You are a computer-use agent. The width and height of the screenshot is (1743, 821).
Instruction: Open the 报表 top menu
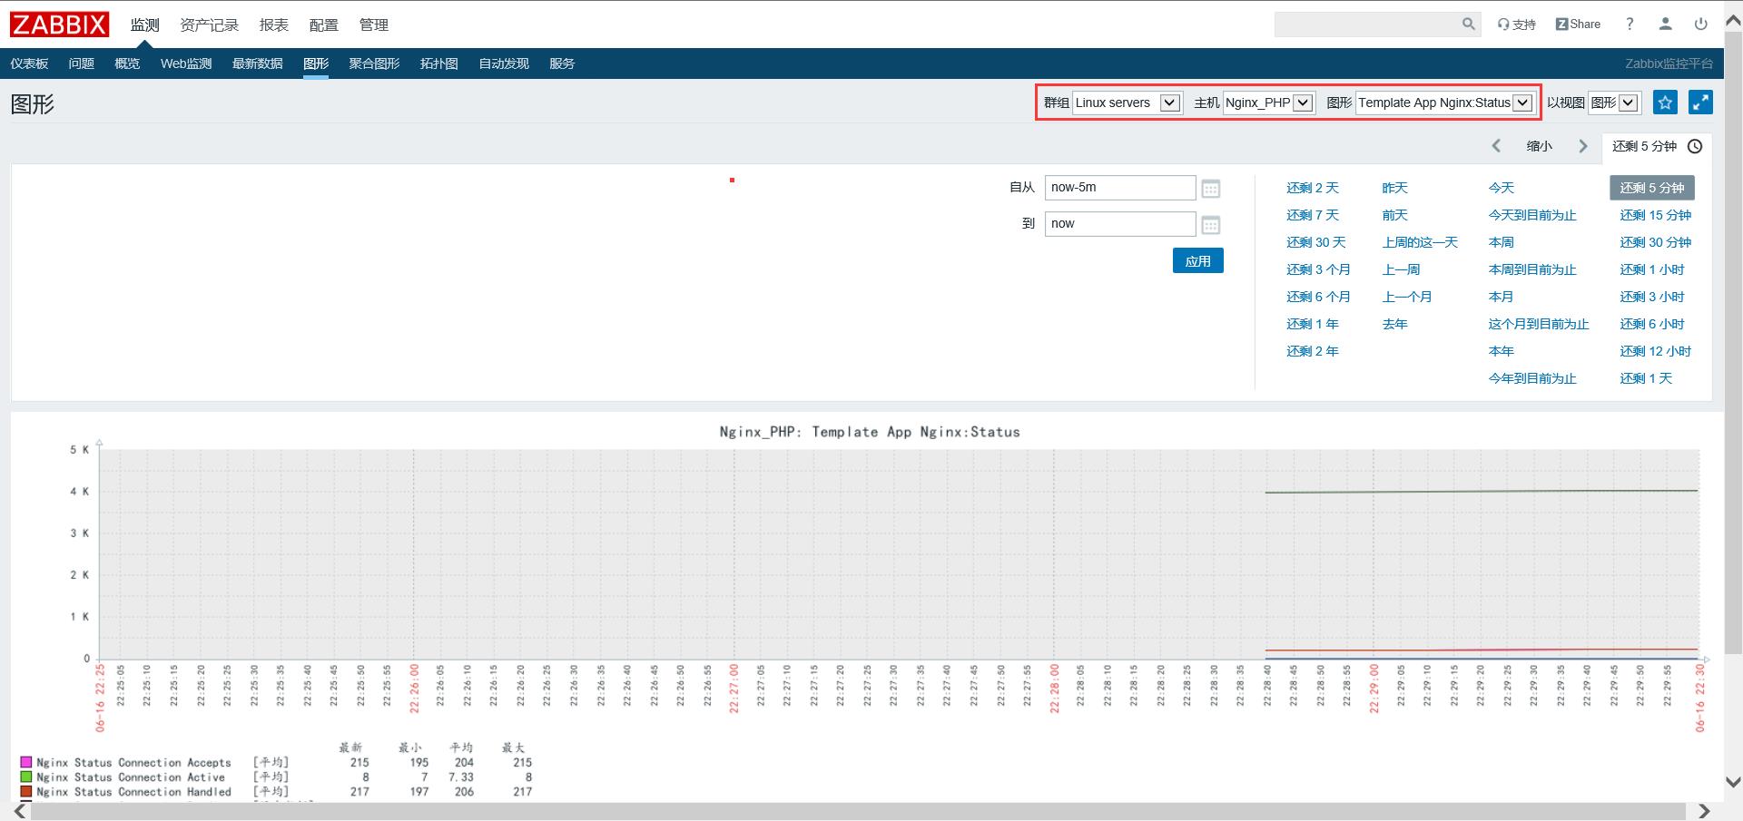pos(273,25)
